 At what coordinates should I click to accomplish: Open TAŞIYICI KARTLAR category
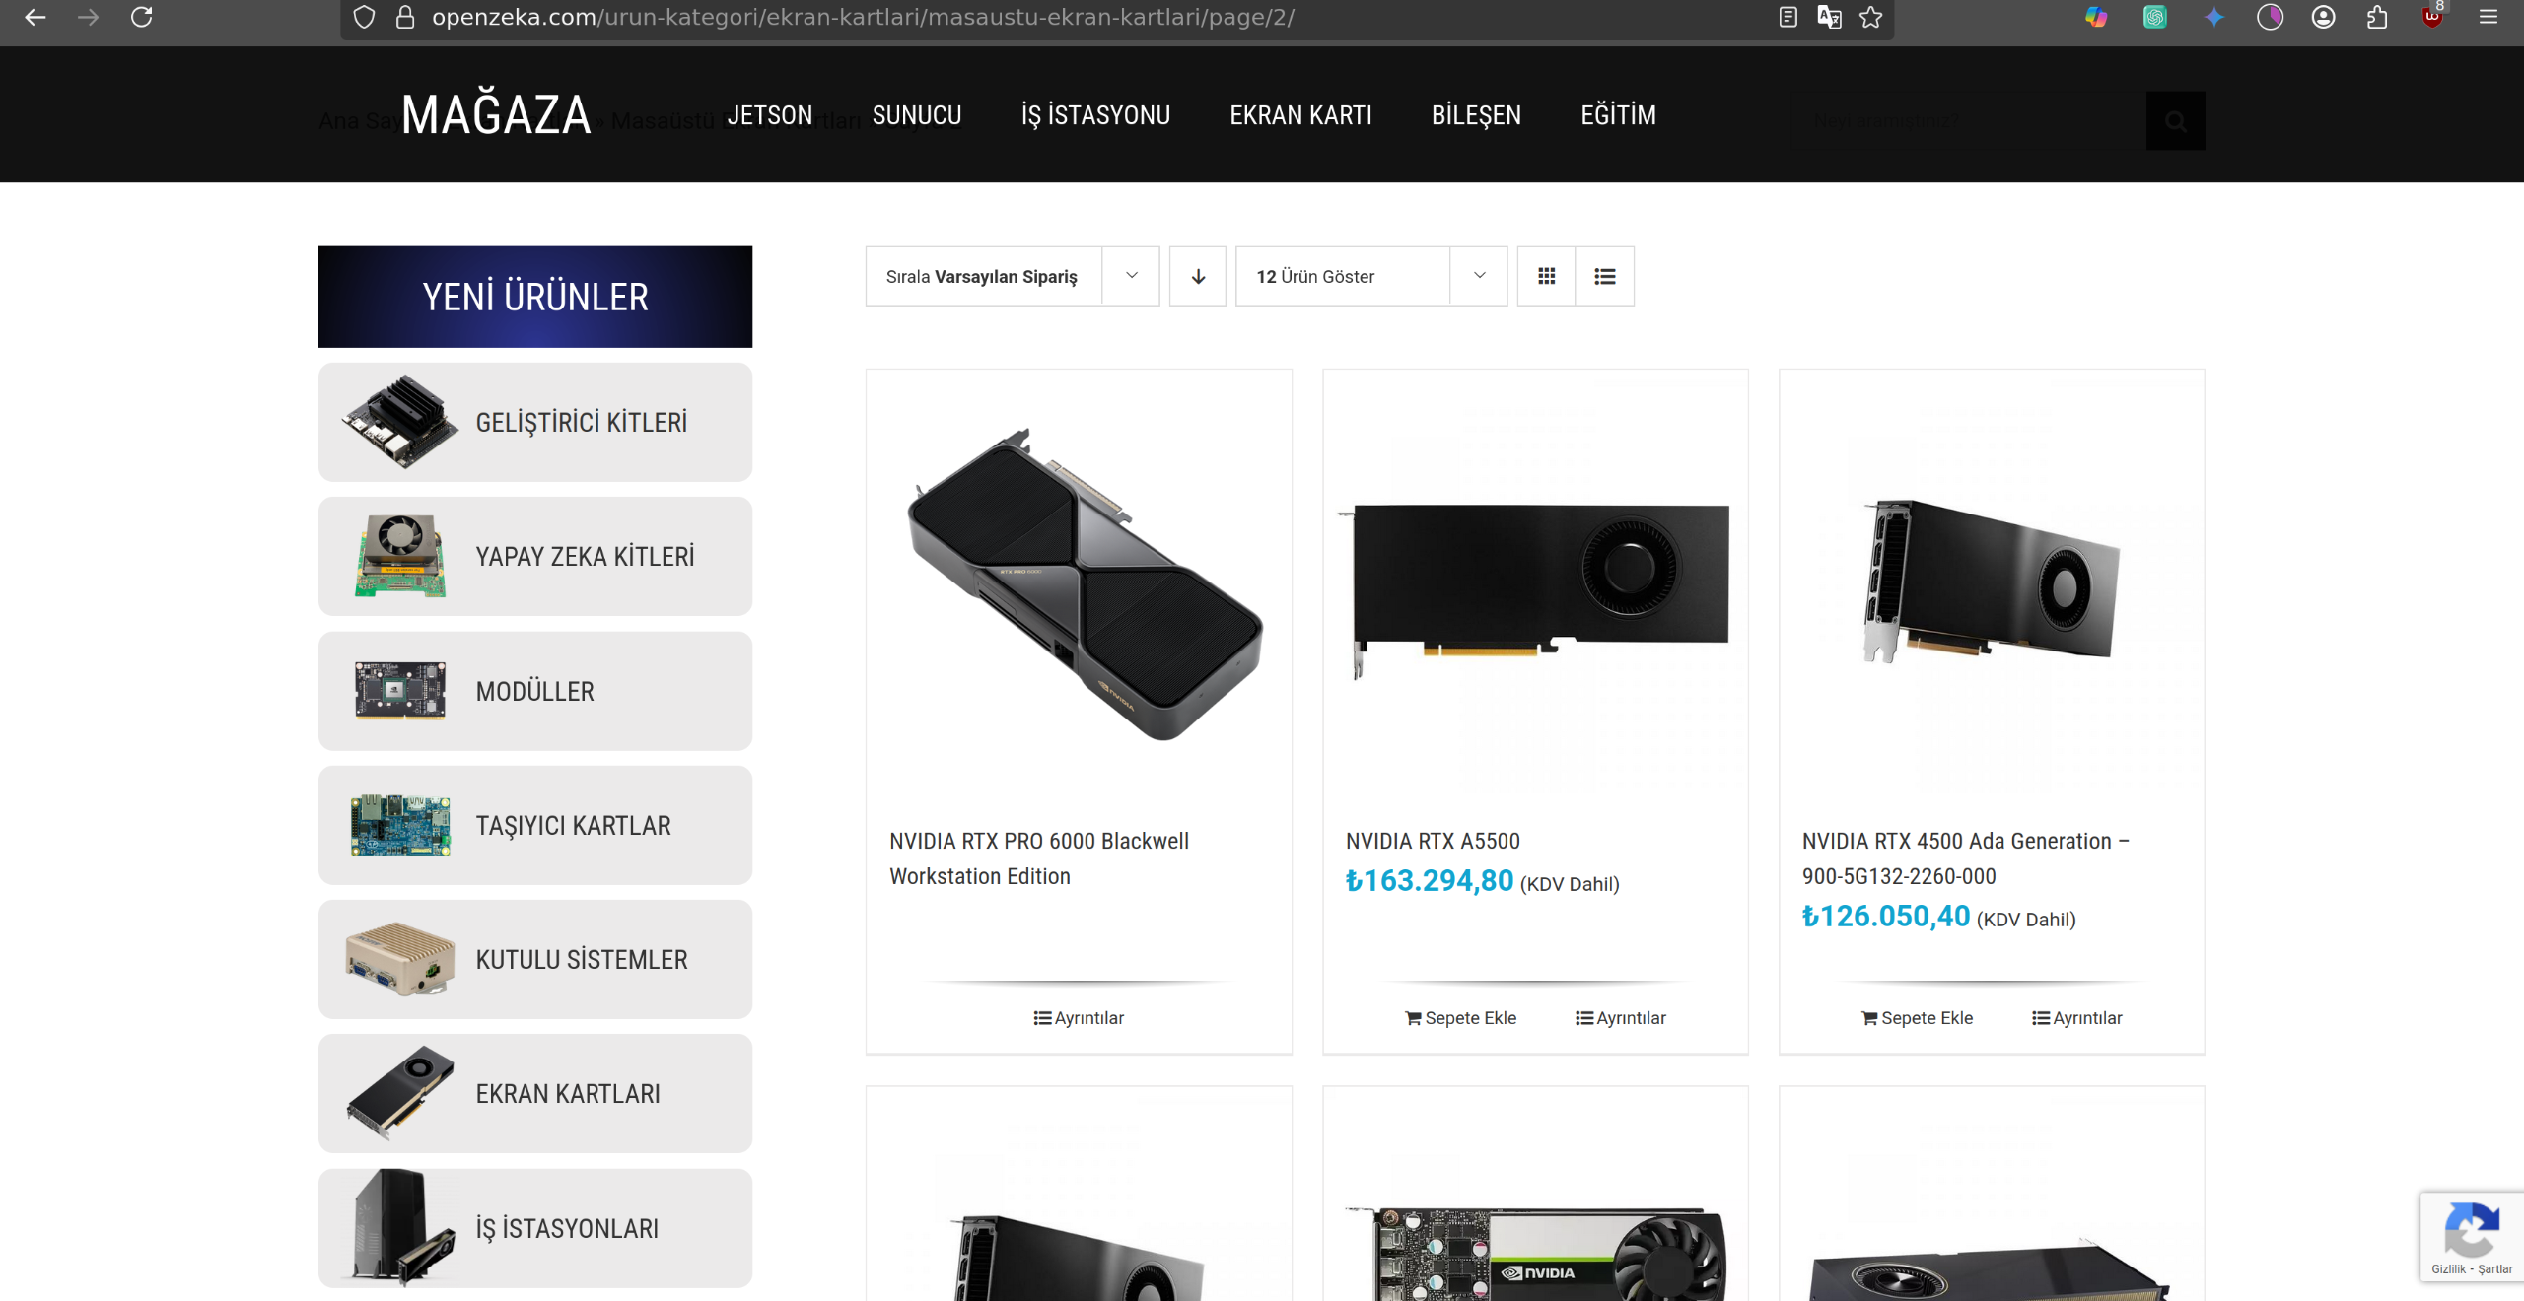[x=535, y=826]
